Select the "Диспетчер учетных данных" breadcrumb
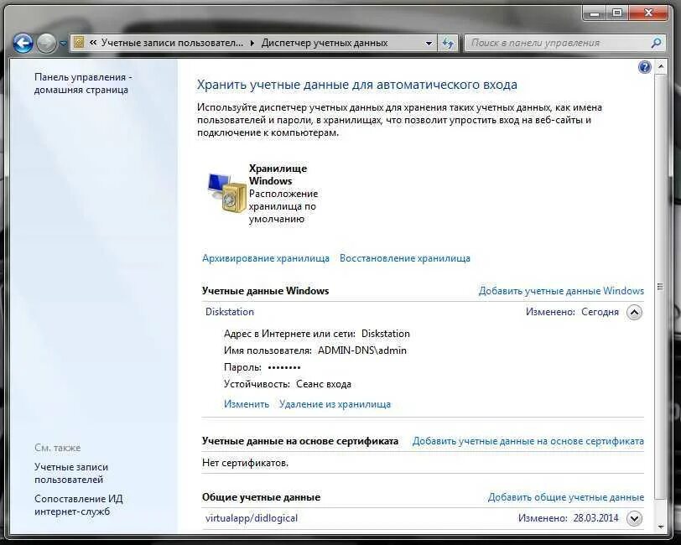 (x=325, y=43)
